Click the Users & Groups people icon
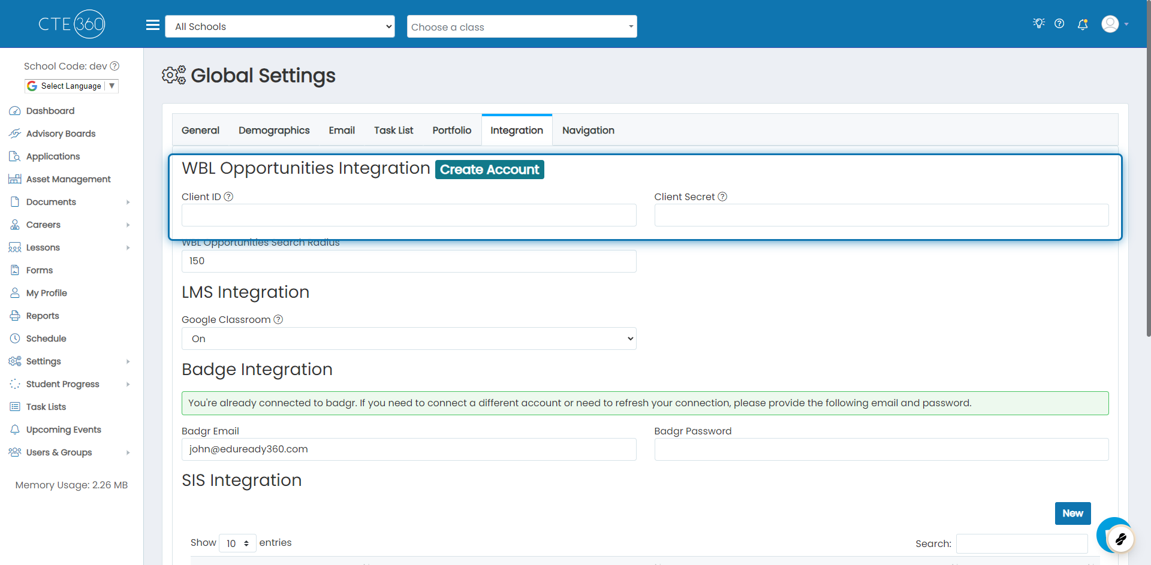Viewport: 1151px width, 565px height. click(15, 452)
